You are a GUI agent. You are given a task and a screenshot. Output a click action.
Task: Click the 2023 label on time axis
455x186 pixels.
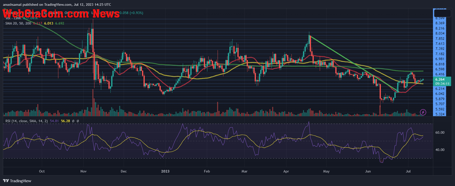(165, 171)
